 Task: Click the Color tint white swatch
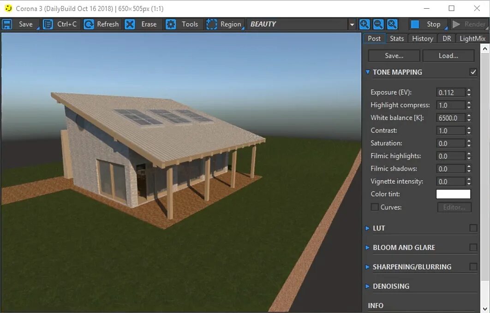[x=453, y=194]
